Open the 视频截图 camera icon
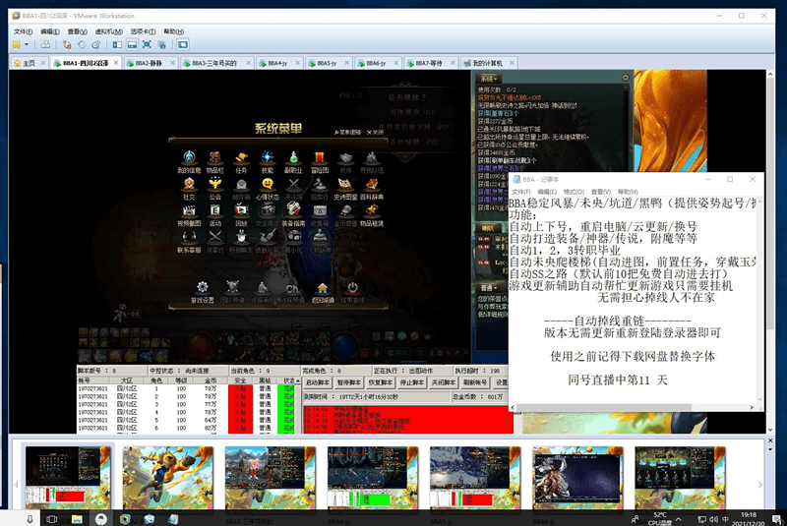This screenshot has width=787, height=526. point(189,214)
